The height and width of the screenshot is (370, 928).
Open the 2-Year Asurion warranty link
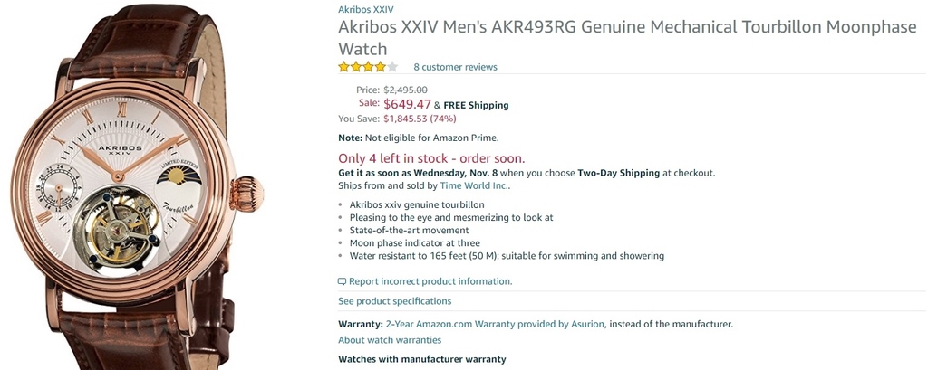tap(495, 324)
